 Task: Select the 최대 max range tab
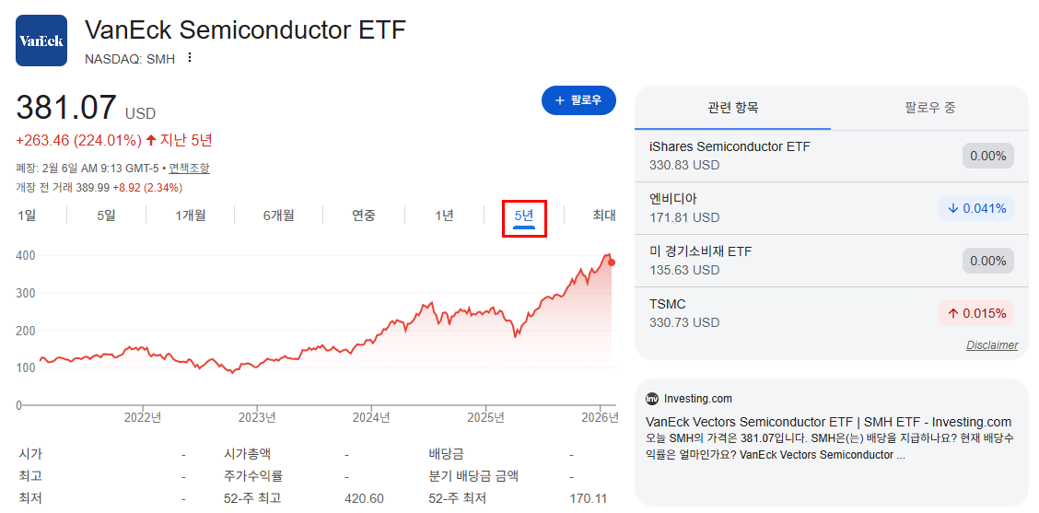[603, 216]
